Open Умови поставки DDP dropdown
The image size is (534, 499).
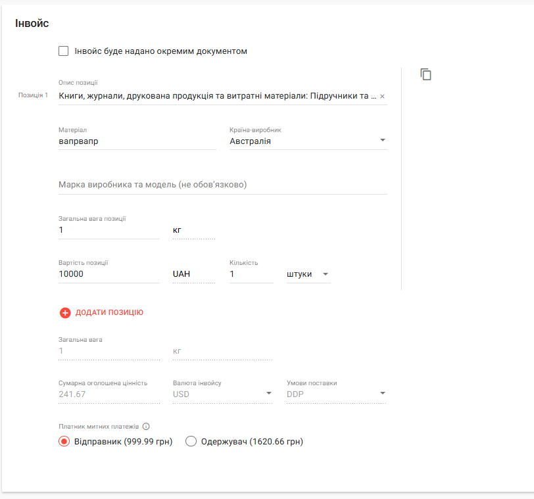[337, 394]
